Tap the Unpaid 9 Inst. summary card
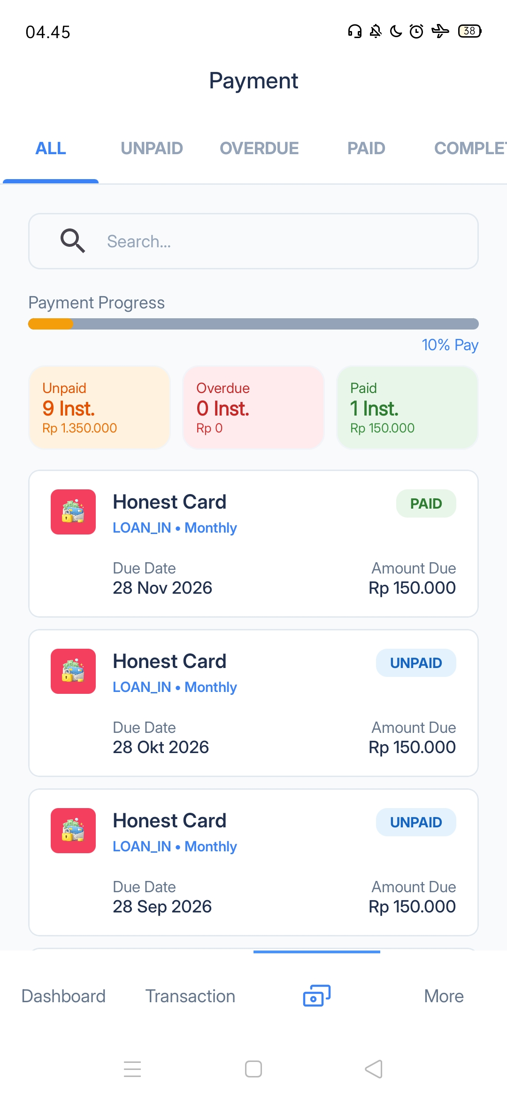The width and height of the screenshot is (507, 1100). (x=100, y=408)
